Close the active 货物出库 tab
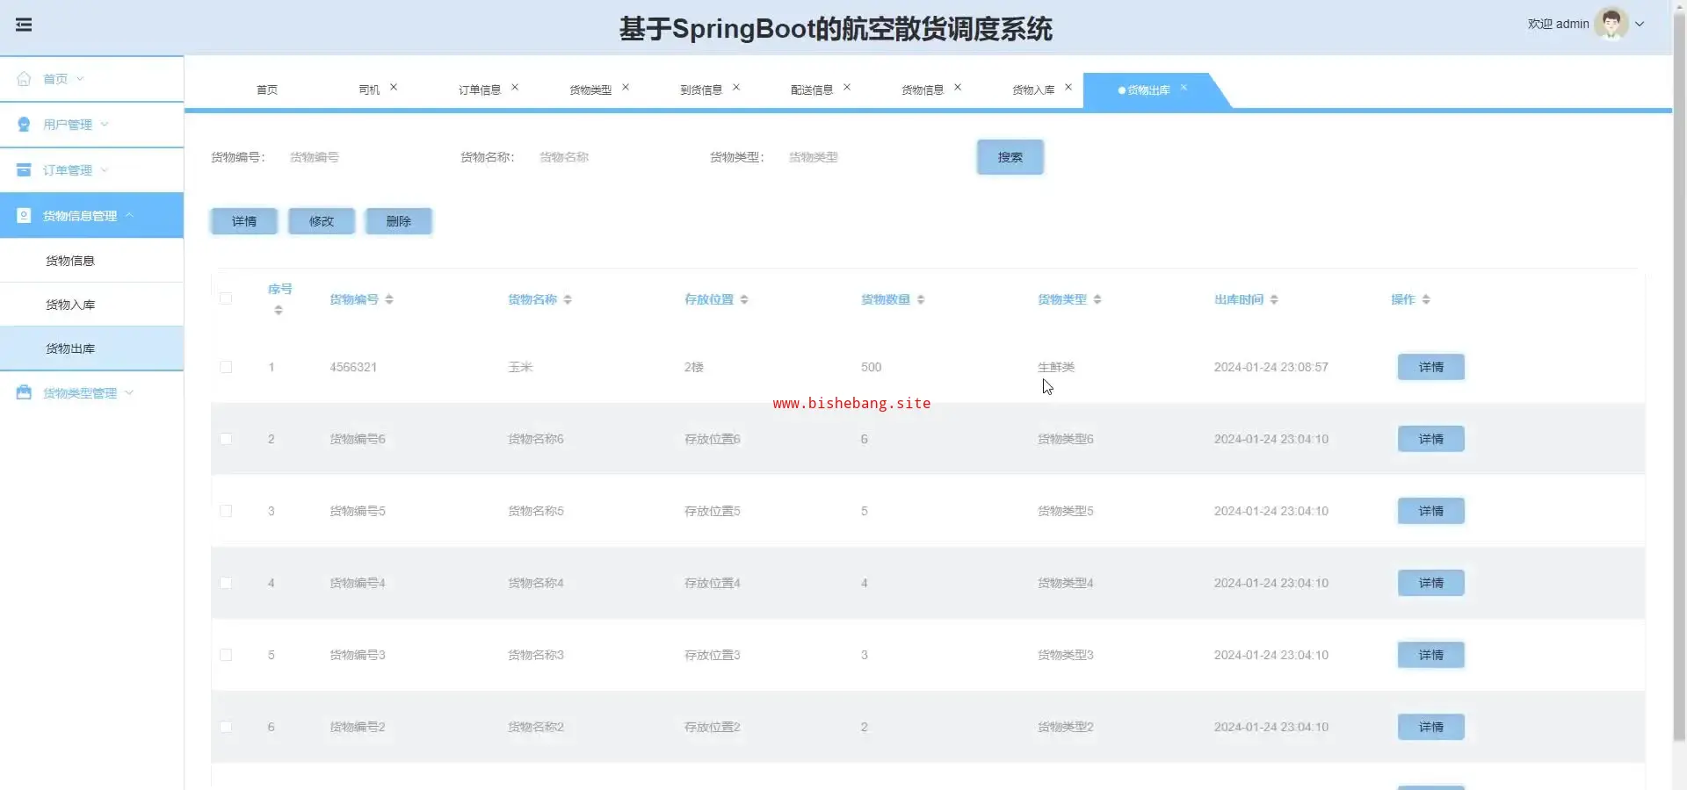Viewport: 1687px width, 790px height. 1184,87
